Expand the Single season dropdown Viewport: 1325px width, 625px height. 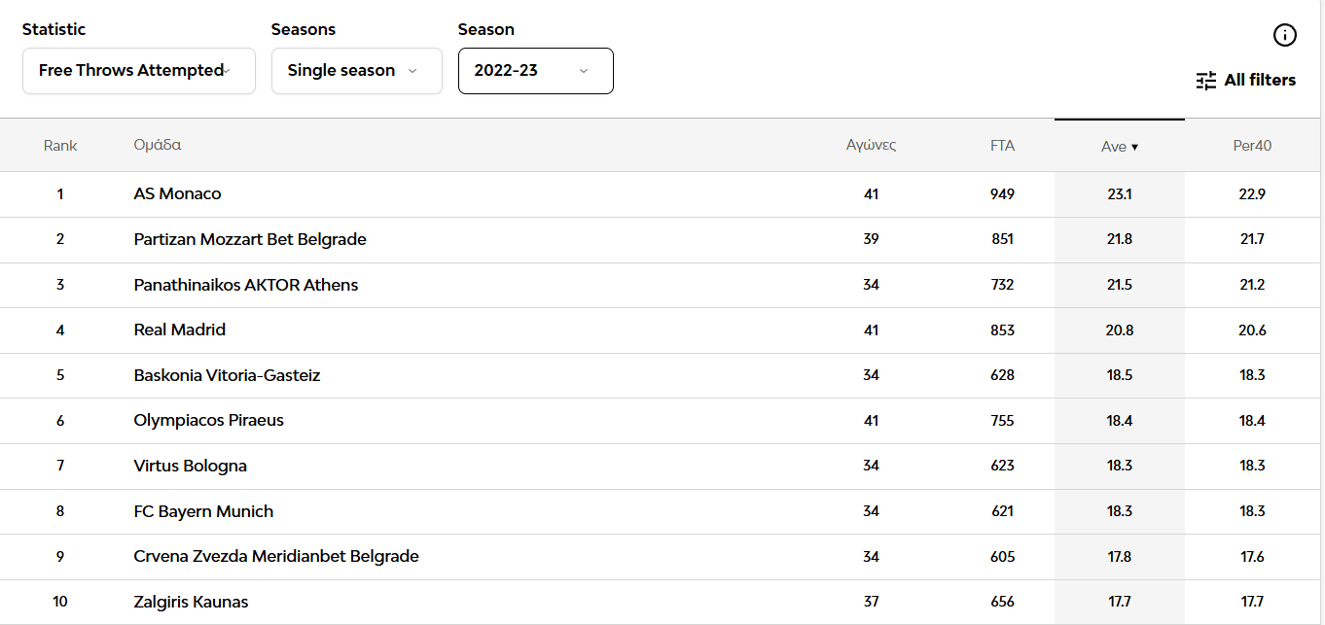pyautogui.click(x=356, y=71)
